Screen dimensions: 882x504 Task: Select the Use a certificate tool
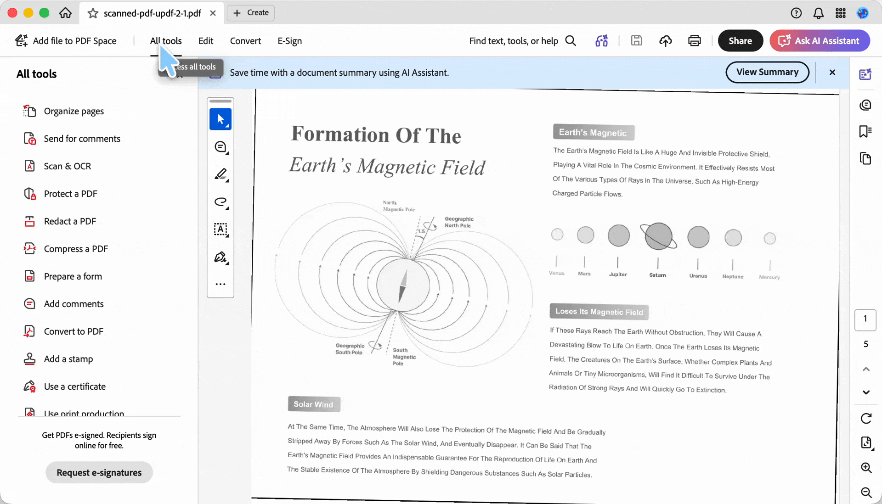pyautogui.click(x=65, y=386)
